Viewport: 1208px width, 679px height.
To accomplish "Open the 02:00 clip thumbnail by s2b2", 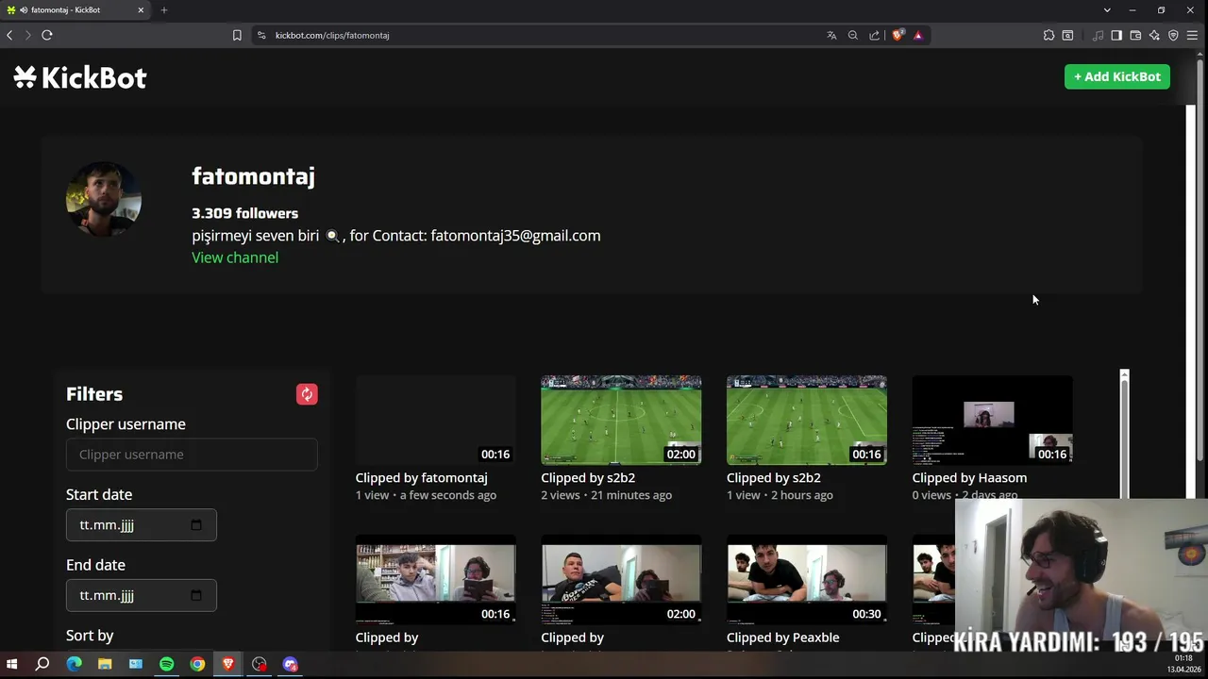I will (621, 420).
